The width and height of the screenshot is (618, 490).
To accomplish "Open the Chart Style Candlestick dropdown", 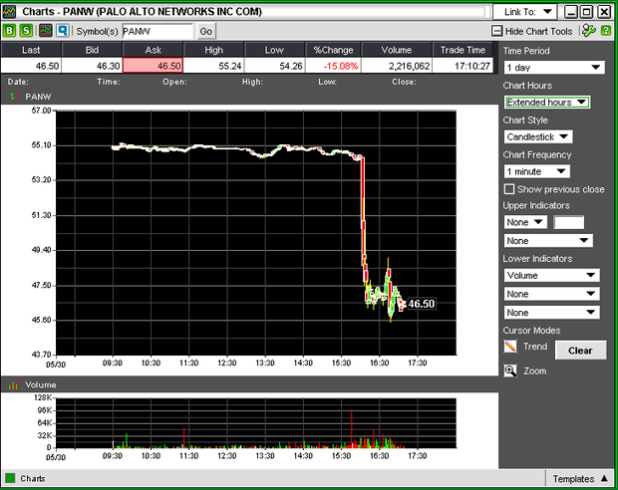I will pyautogui.click(x=538, y=137).
